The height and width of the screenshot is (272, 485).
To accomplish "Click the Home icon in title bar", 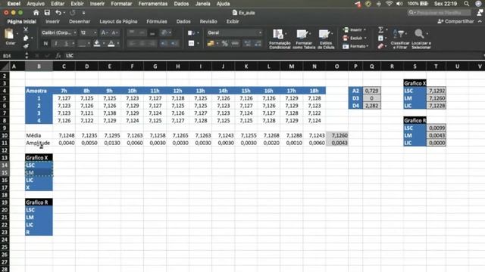I will tap(36, 13).
